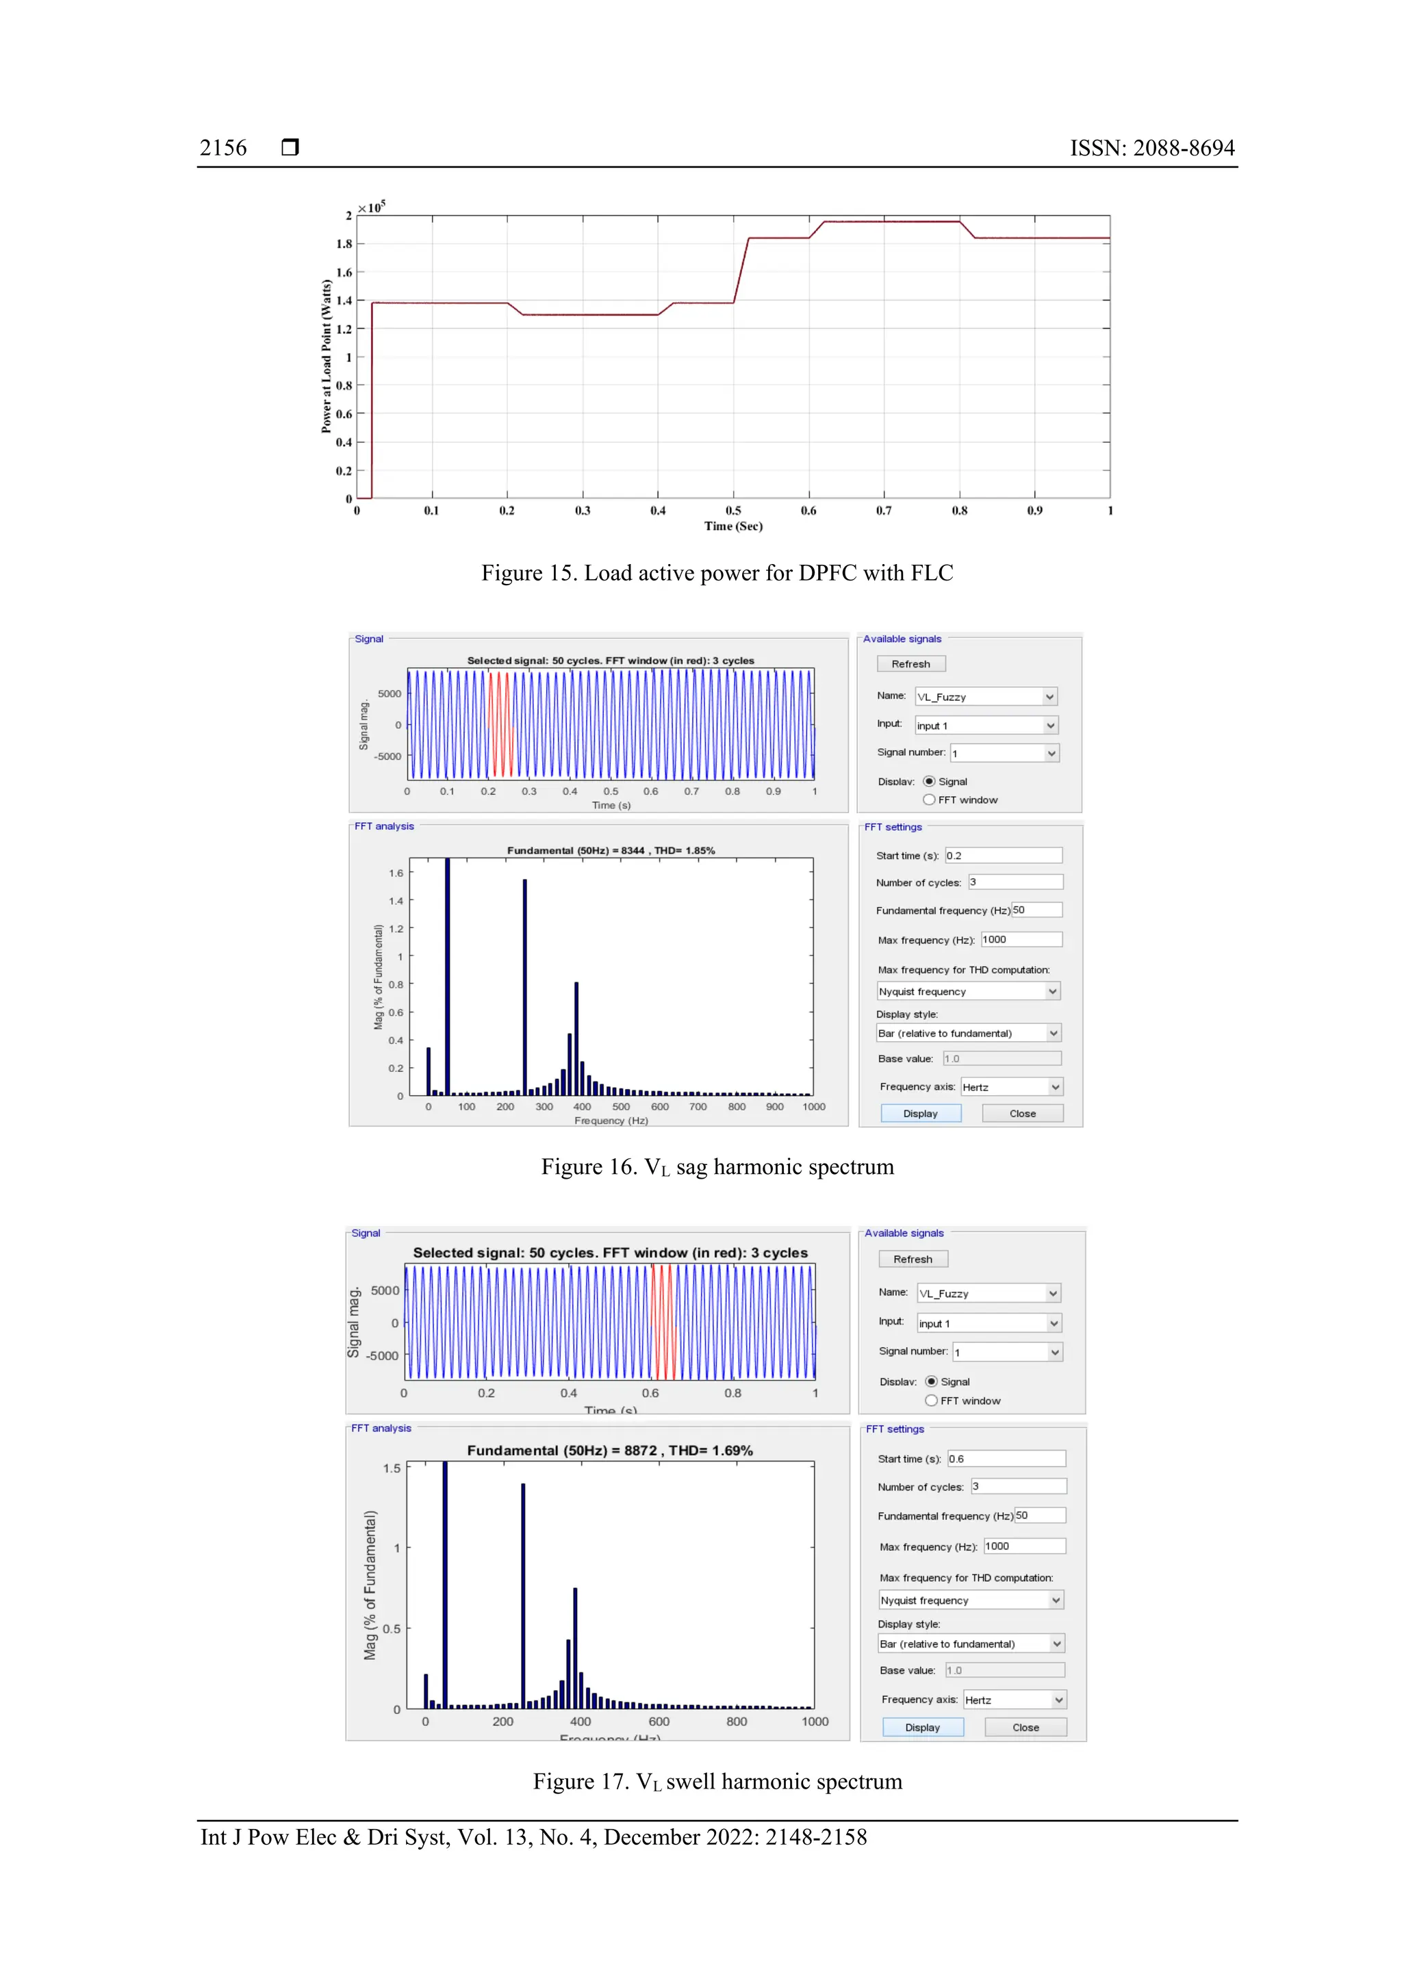Select FFT window radio button in Figure 16
The height and width of the screenshot is (1983, 1402).
(x=930, y=799)
